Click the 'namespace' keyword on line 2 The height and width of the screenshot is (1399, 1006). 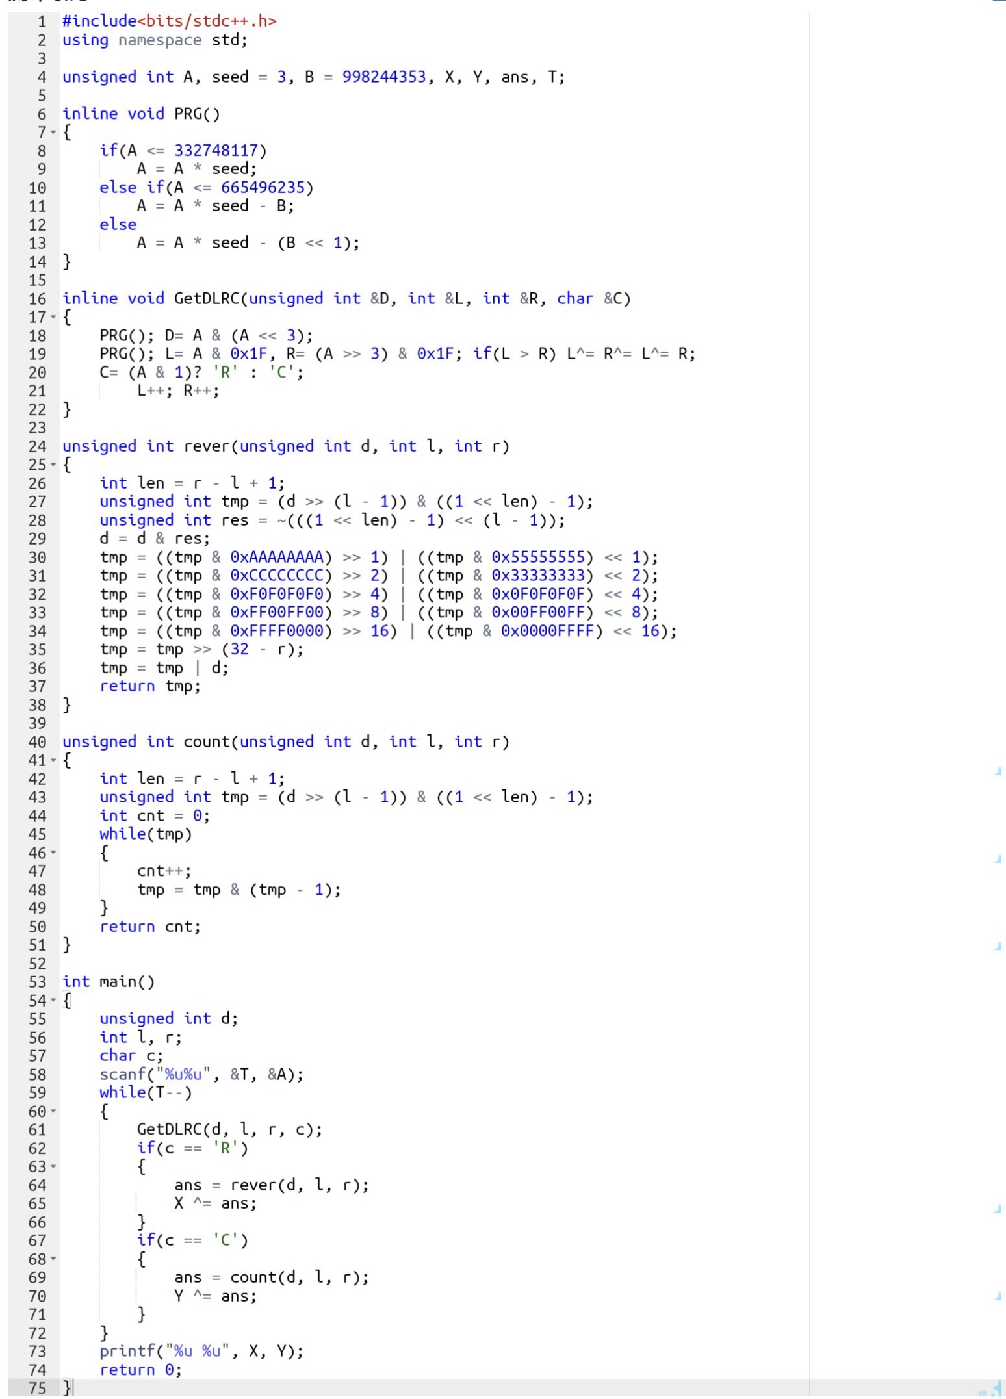[x=160, y=40]
